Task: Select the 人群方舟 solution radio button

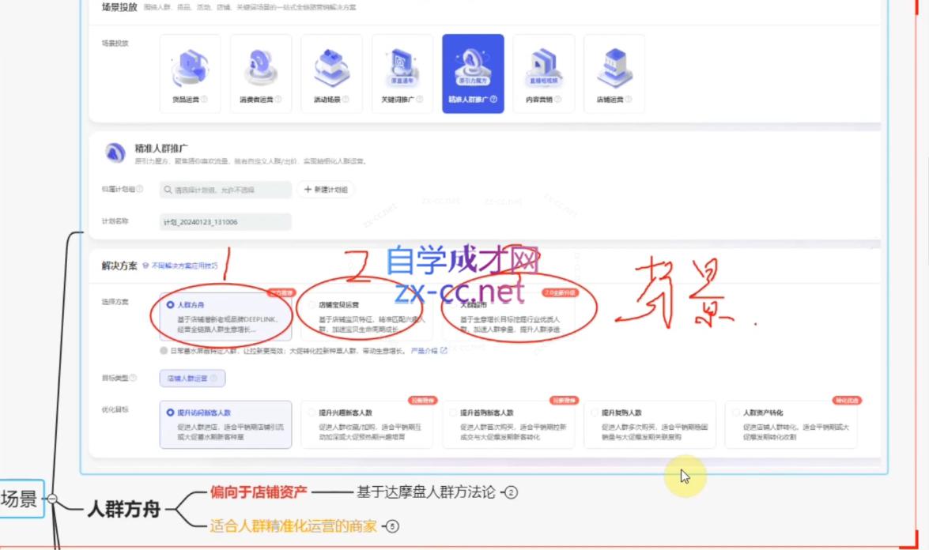Action: pos(171,305)
